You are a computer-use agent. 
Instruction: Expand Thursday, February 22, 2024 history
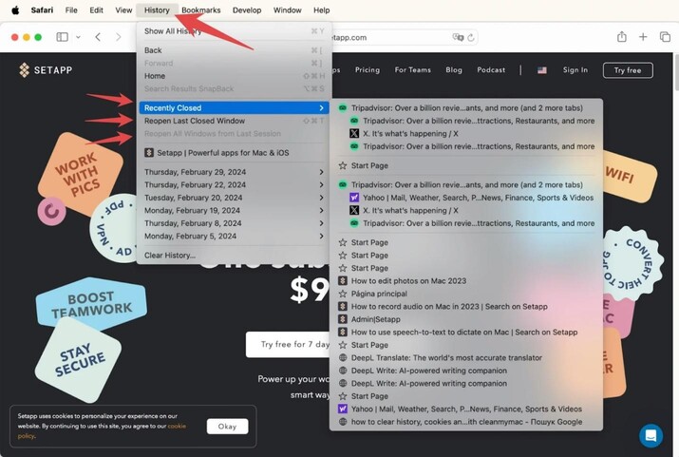(x=234, y=184)
